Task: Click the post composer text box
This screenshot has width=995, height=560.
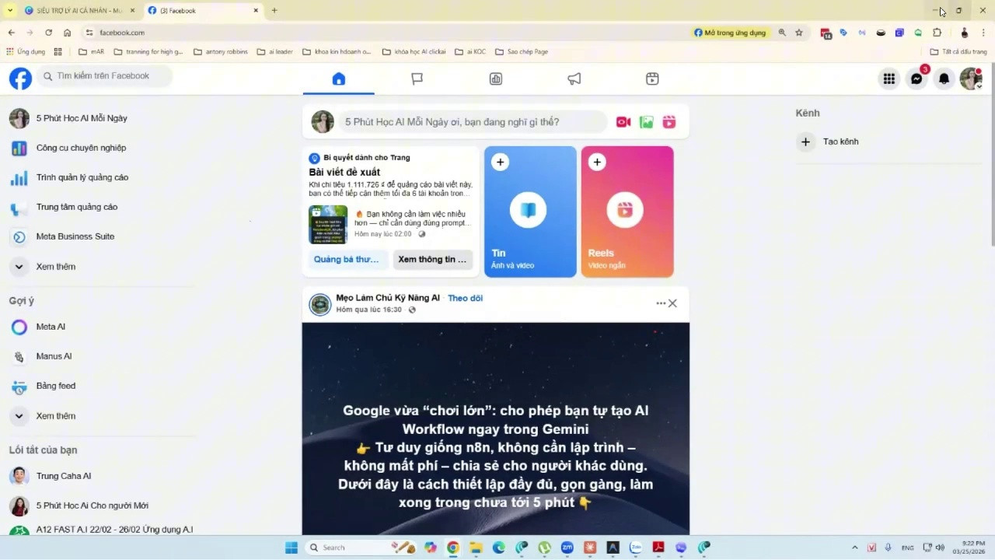Action: 473,122
